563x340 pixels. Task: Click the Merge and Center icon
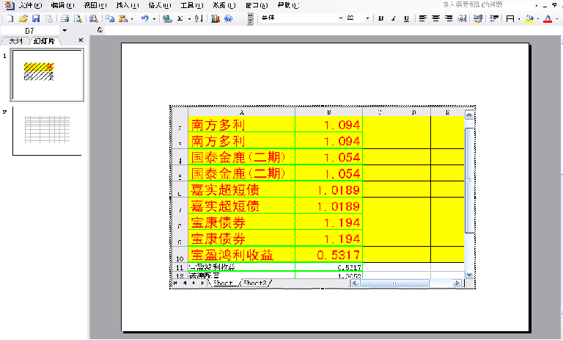point(462,18)
